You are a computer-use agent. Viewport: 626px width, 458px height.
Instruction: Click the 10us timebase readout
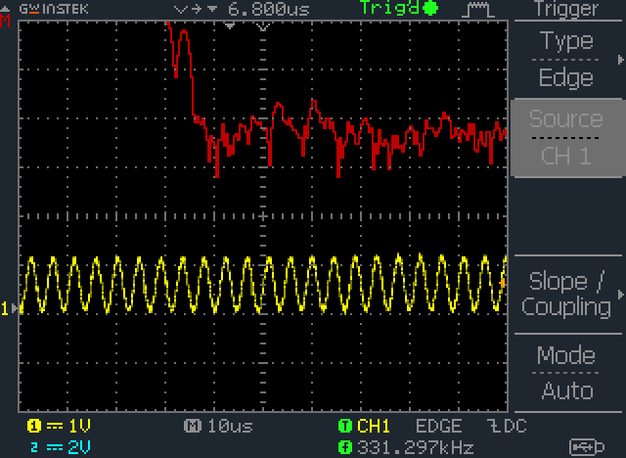[x=231, y=427]
